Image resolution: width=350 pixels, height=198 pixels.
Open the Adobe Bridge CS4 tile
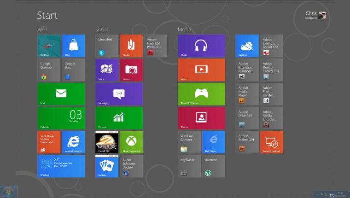pos(247,142)
